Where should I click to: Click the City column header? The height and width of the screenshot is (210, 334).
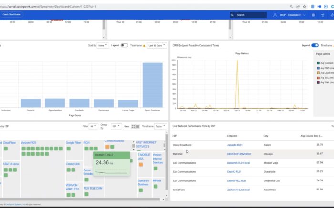[x=266, y=136]
